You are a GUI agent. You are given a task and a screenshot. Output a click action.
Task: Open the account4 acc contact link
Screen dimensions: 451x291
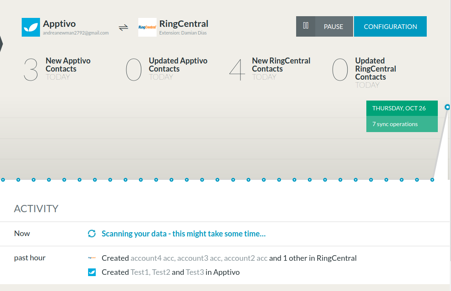[152, 258]
